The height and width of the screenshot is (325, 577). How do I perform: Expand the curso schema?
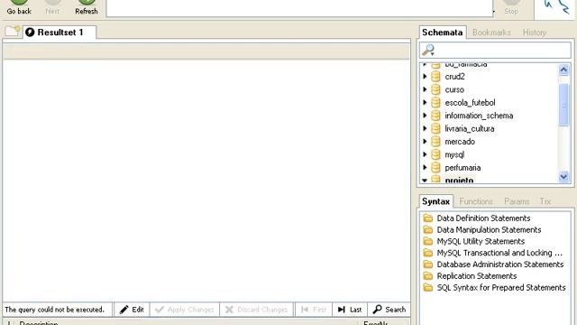425,89
